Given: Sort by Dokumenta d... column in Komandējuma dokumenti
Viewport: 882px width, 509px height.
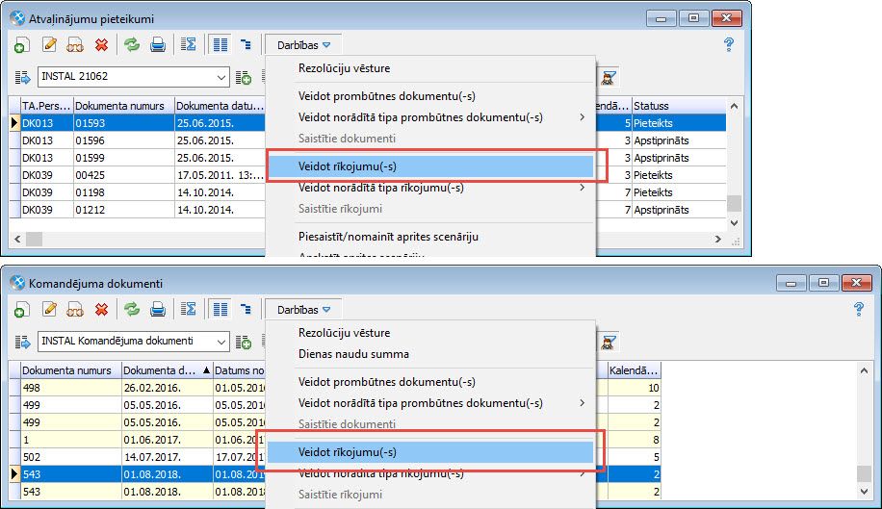Looking at the screenshot, I should (x=168, y=370).
